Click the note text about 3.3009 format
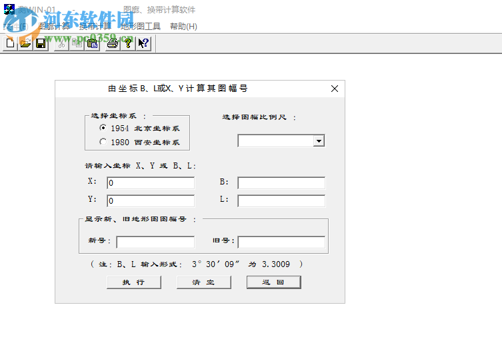 197,264
